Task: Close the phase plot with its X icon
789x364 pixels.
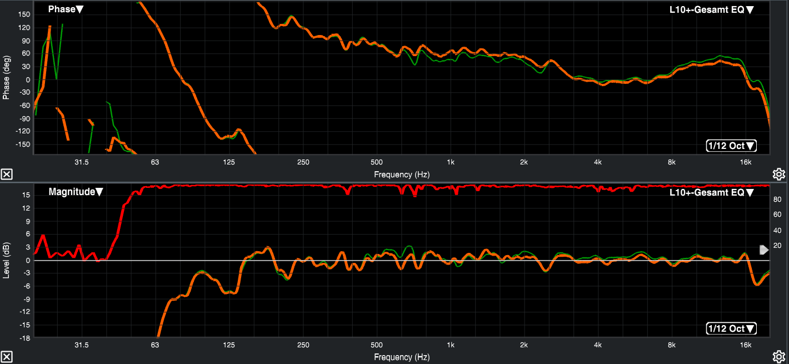Action: (x=7, y=174)
